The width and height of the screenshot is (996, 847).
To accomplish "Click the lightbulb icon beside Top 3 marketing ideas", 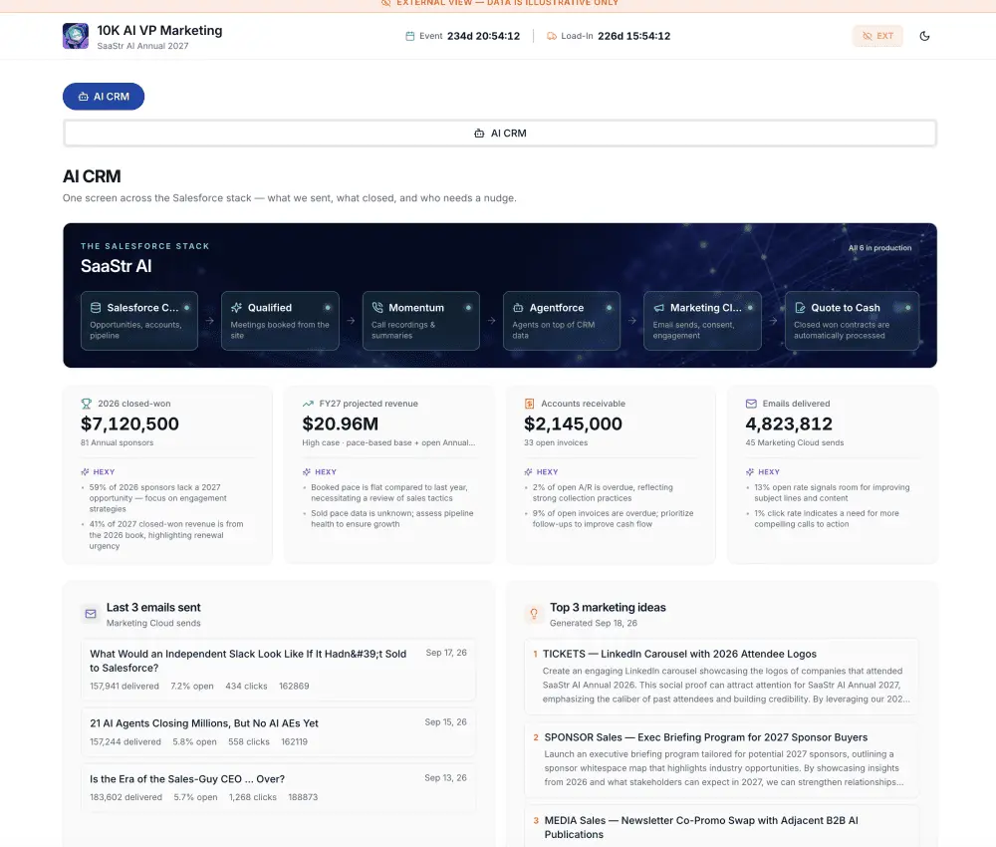I will point(534,614).
